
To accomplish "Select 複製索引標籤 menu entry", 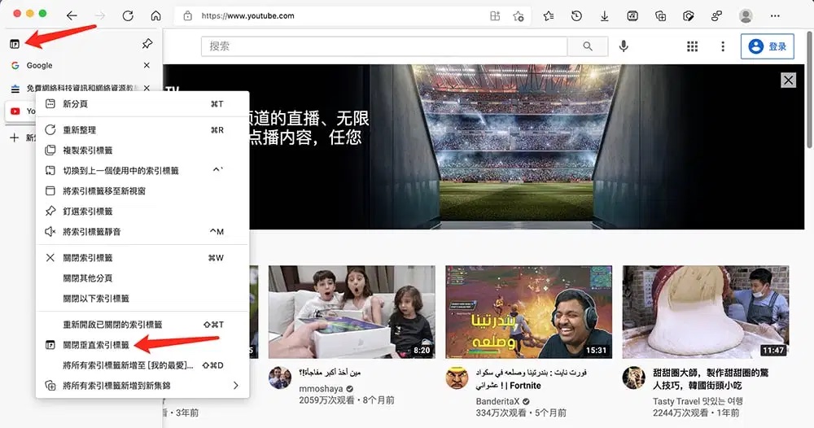I will (142, 150).
